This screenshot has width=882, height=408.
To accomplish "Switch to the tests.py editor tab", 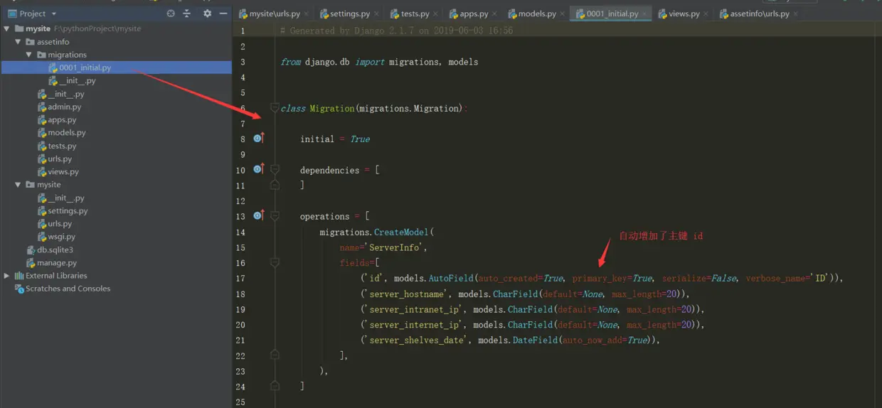I will click(x=415, y=14).
